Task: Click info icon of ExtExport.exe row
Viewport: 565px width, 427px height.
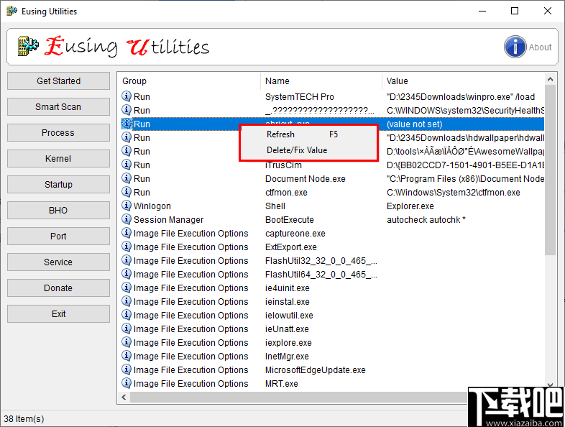Action: pos(126,247)
